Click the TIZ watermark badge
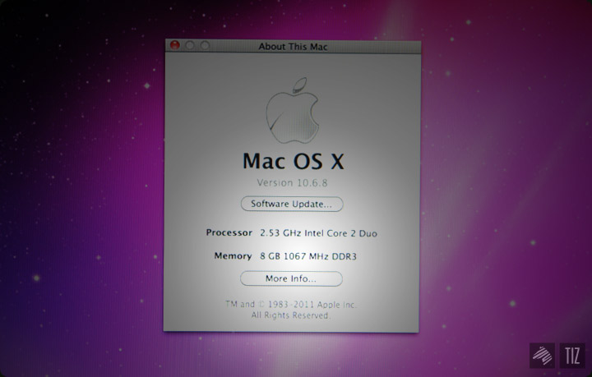The height and width of the screenshot is (377, 592). click(x=571, y=356)
